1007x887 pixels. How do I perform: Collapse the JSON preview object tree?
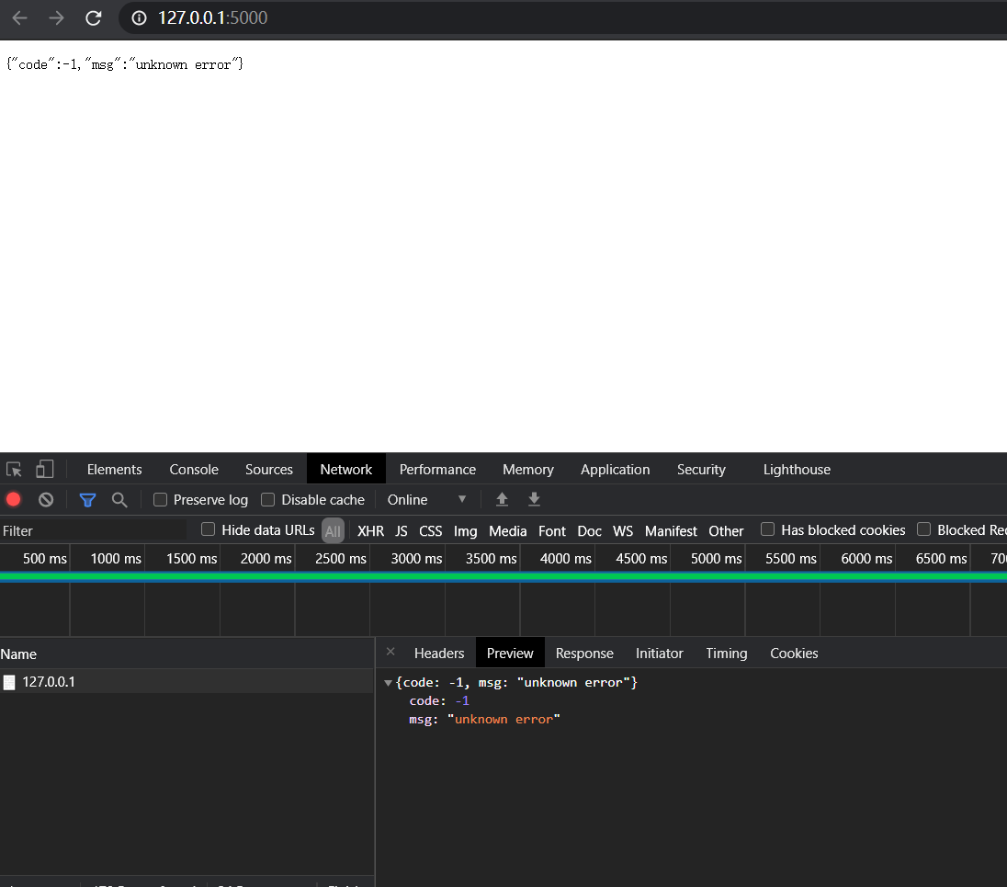tap(388, 683)
